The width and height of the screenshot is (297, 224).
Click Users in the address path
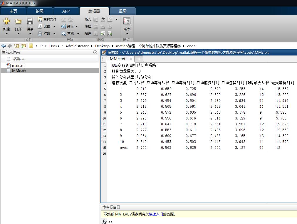[x=54, y=46]
